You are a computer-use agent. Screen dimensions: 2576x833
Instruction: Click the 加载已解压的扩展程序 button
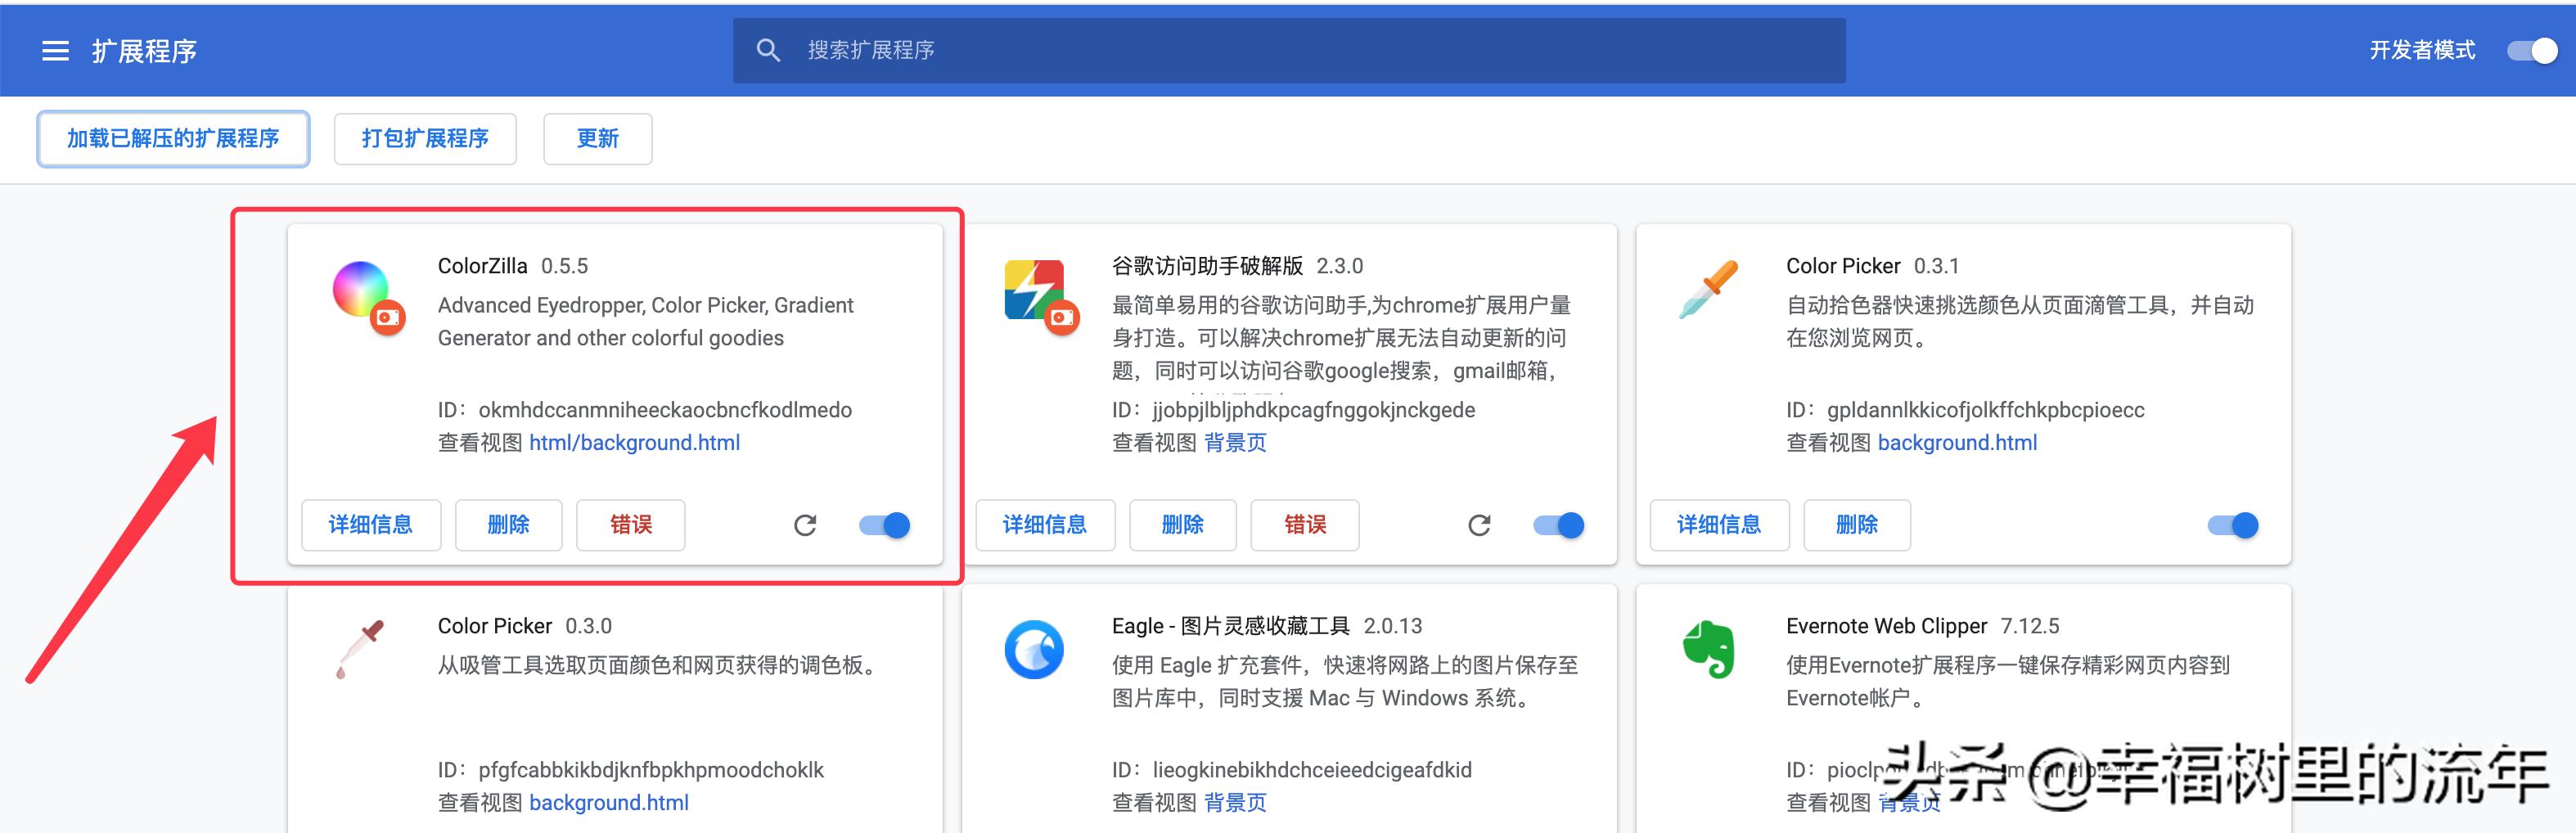[173, 139]
